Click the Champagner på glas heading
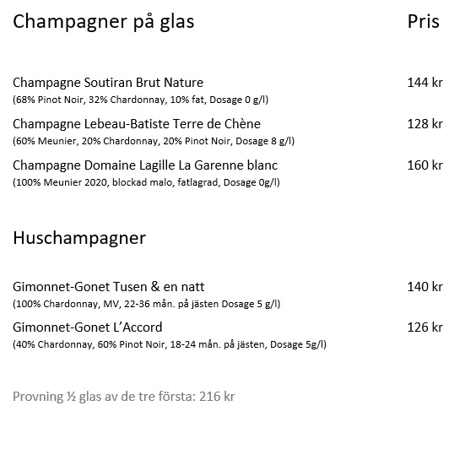 pos(104,22)
